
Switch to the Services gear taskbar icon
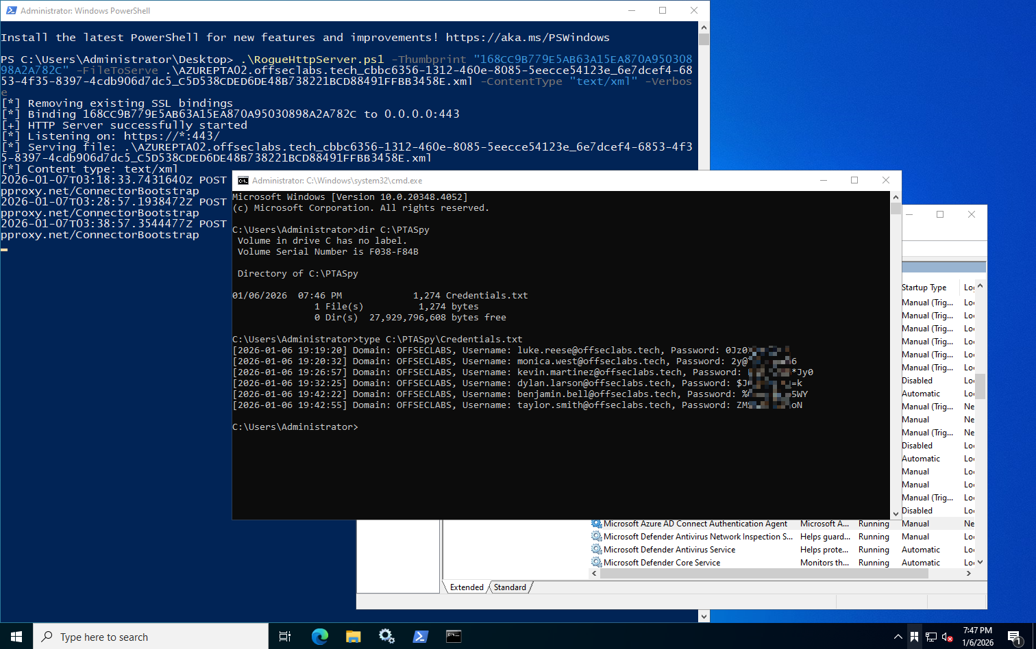click(386, 637)
